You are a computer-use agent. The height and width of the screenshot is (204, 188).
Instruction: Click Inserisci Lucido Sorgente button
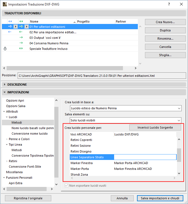coord(155,127)
